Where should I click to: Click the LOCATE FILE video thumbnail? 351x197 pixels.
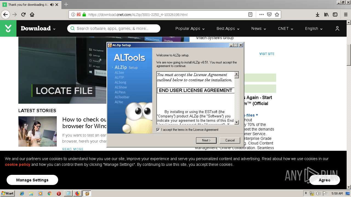pos(63,70)
